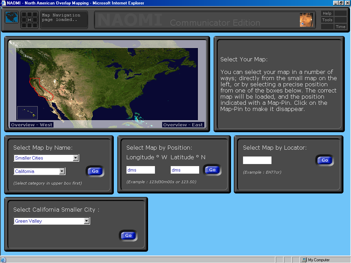This screenshot has width=351, height=263.
Task: Click the girl portrait thumbnail in banner
Action: pos(306,20)
